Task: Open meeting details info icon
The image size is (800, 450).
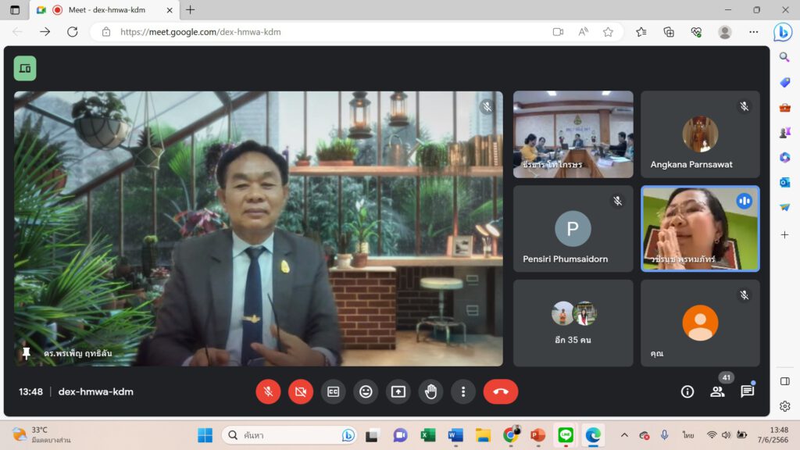Action: tap(687, 391)
